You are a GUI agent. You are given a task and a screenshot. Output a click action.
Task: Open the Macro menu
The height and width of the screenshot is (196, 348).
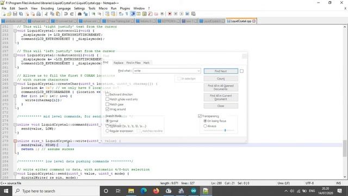tap(103, 8)
